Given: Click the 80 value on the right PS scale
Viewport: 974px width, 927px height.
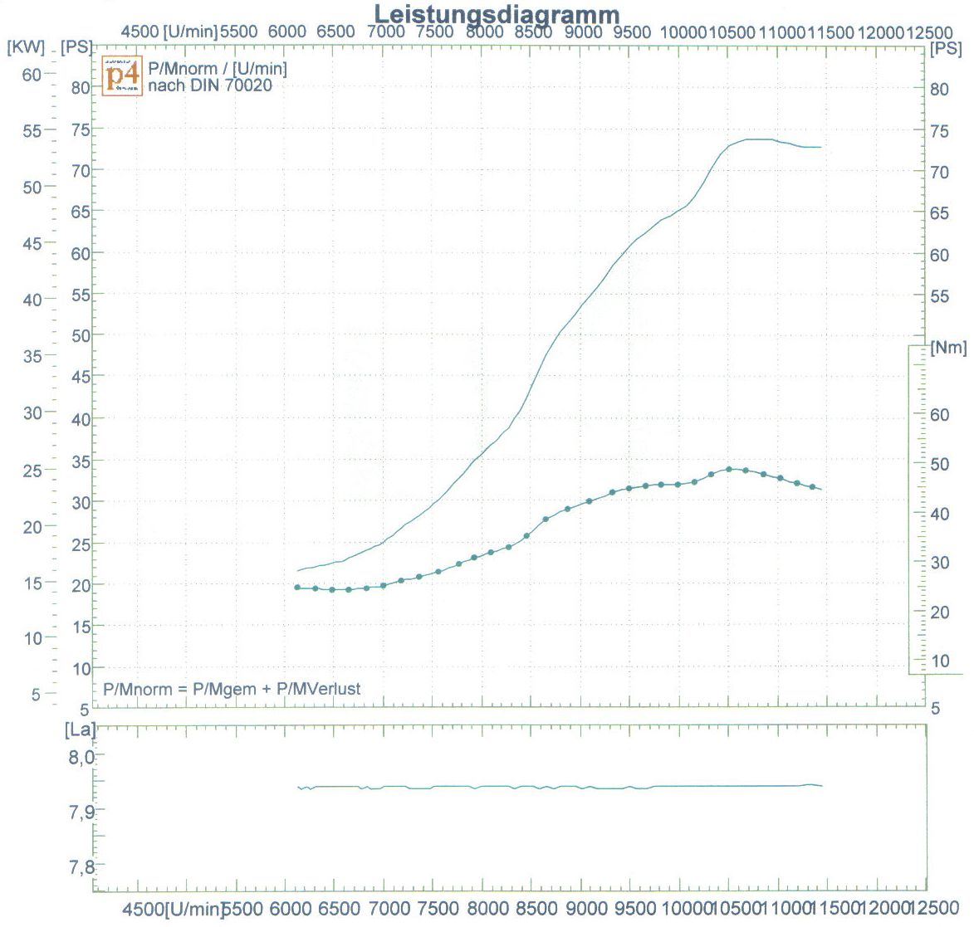Looking at the screenshot, I should pos(938,90).
